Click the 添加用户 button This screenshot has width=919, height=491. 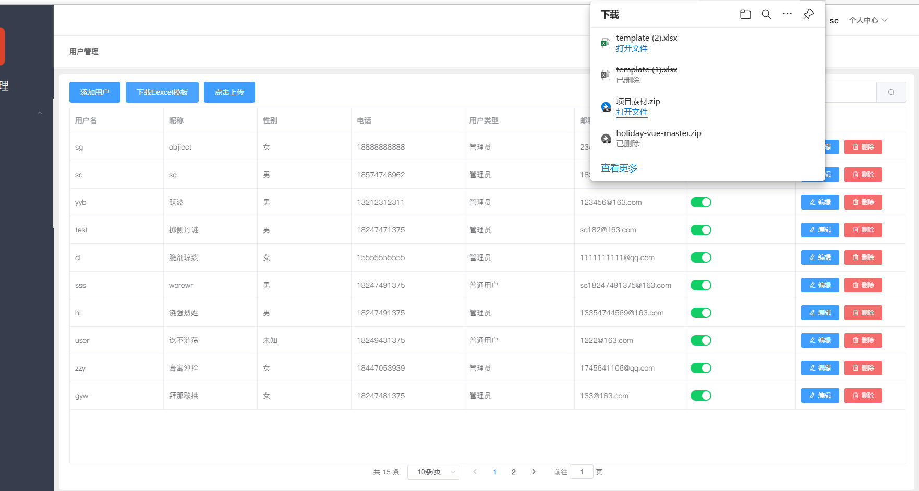click(95, 92)
